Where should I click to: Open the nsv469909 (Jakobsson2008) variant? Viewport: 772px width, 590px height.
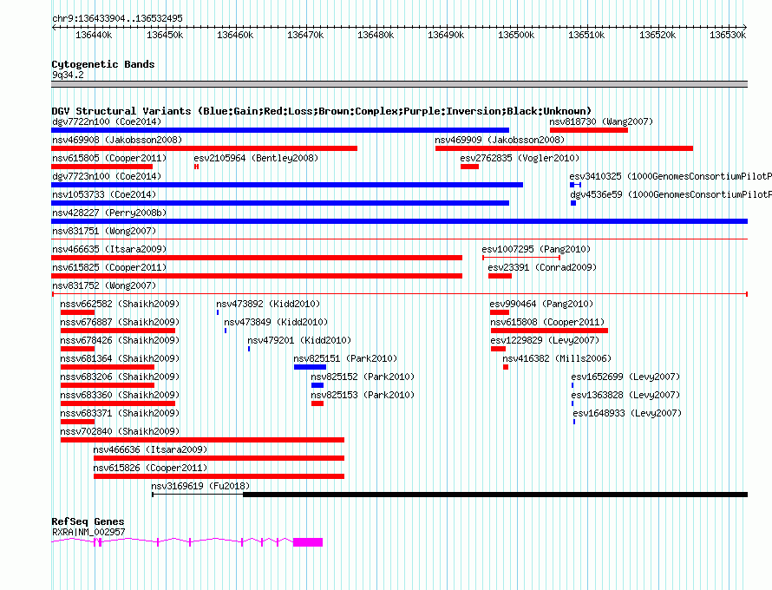coord(500,140)
